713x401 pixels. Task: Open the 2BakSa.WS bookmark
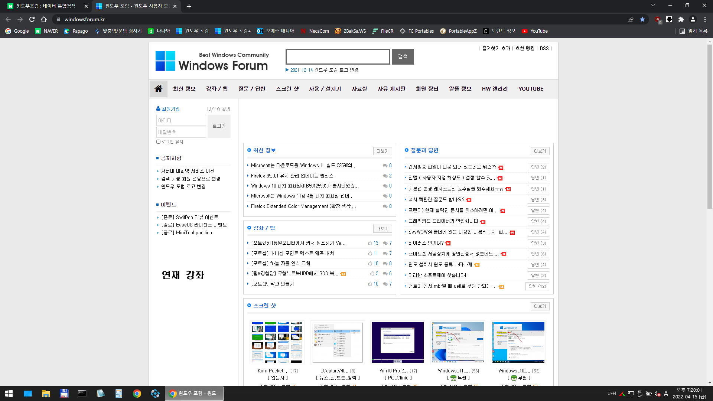(351, 31)
